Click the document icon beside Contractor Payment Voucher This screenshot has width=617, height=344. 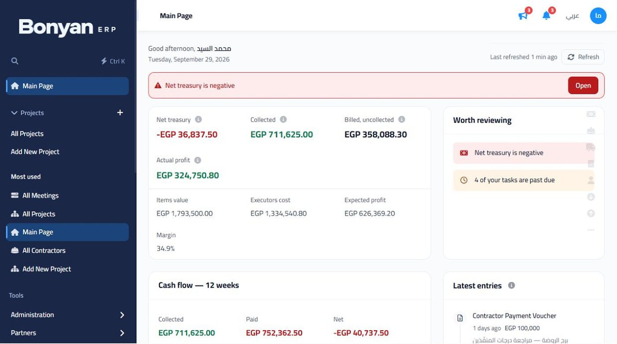tap(460, 318)
